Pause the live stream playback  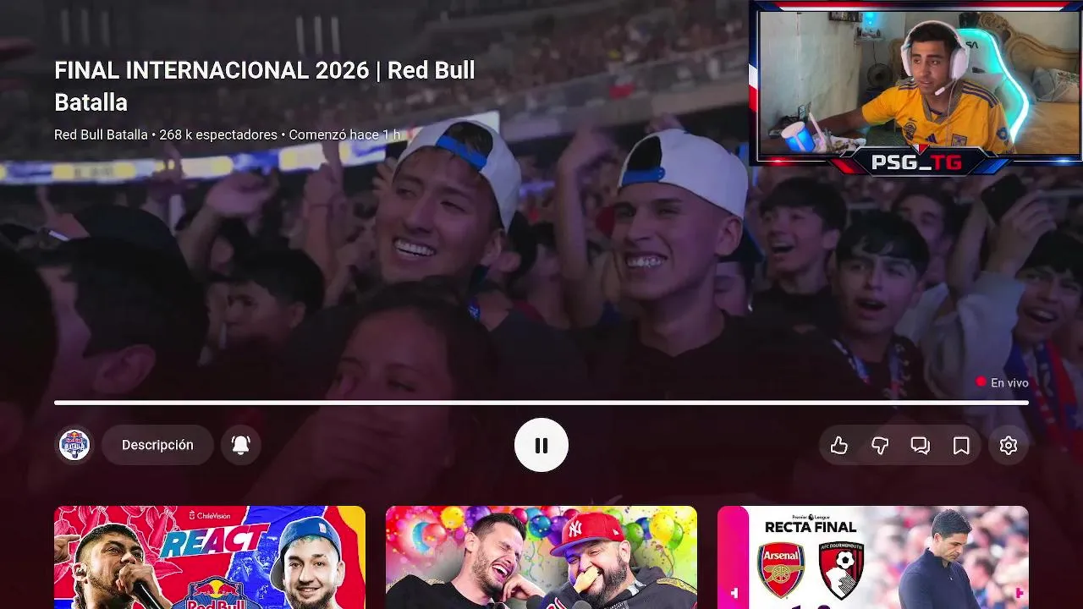click(x=541, y=445)
